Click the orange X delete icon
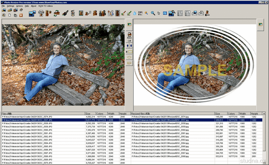Image resolution: width=269 pixels, height=165 pixels. click(x=21, y=15)
